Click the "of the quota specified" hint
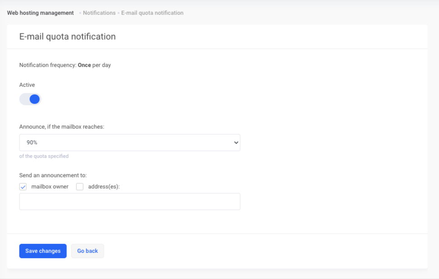The image size is (439, 279). click(44, 157)
